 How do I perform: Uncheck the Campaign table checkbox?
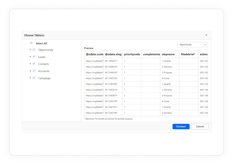[34, 78]
